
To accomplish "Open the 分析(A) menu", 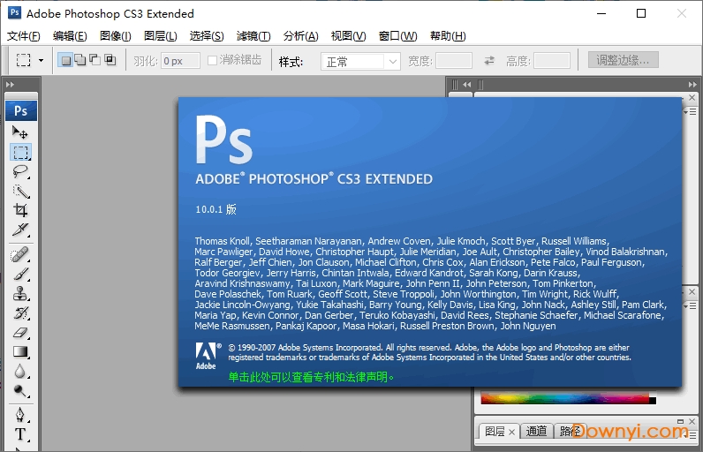I will tap(301, 36).
